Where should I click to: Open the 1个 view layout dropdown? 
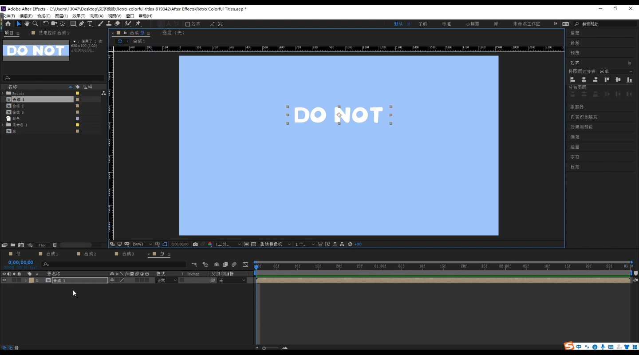click(x=305, y=245)
